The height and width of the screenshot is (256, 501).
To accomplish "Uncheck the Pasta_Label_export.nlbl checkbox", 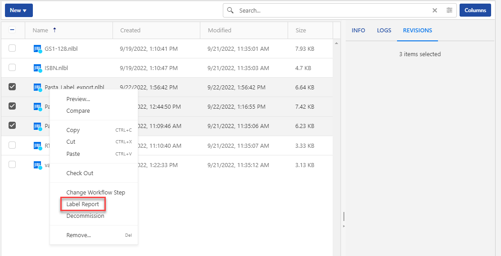I will point(12,87).
